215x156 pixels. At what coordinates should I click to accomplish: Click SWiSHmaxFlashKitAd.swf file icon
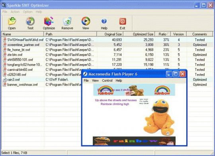pos(4,40)
